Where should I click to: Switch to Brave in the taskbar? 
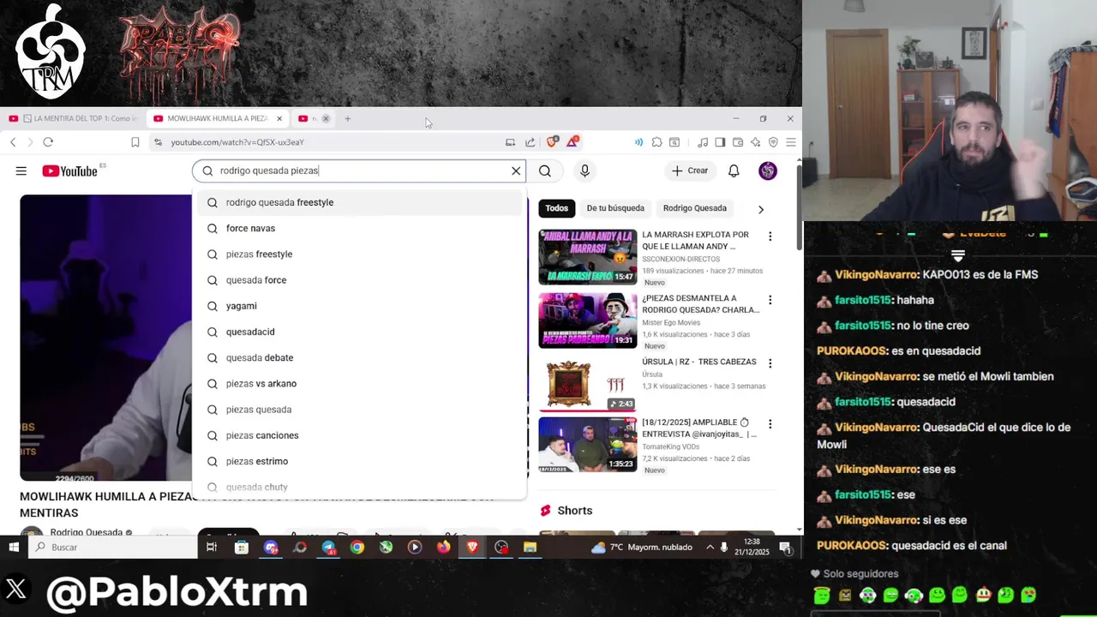472,547
